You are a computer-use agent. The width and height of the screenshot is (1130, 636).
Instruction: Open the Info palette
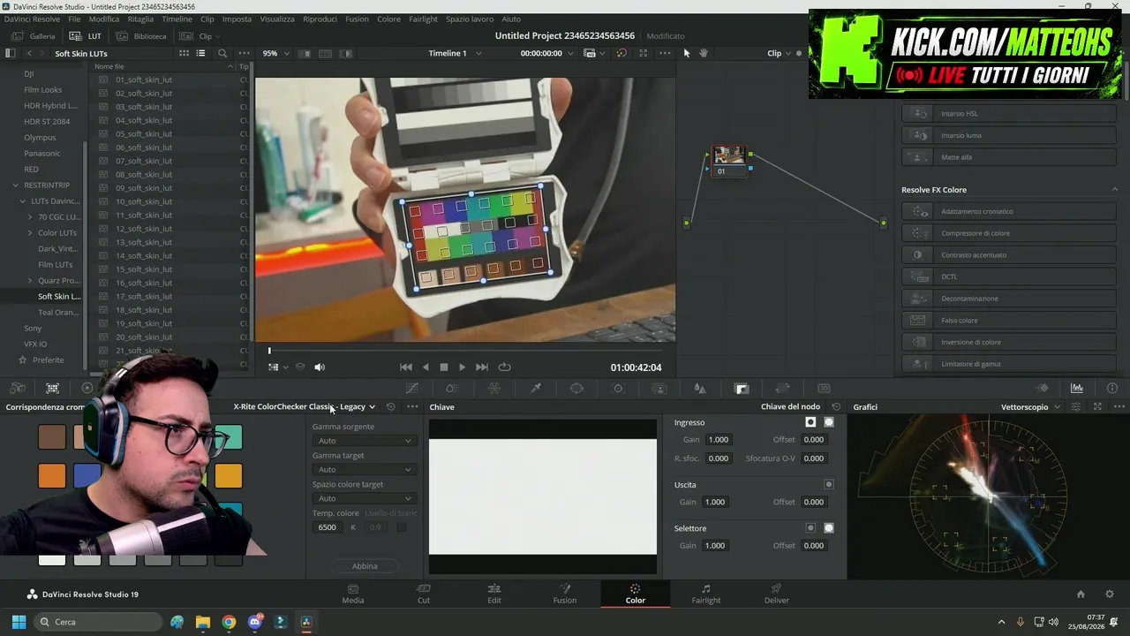1112,389
